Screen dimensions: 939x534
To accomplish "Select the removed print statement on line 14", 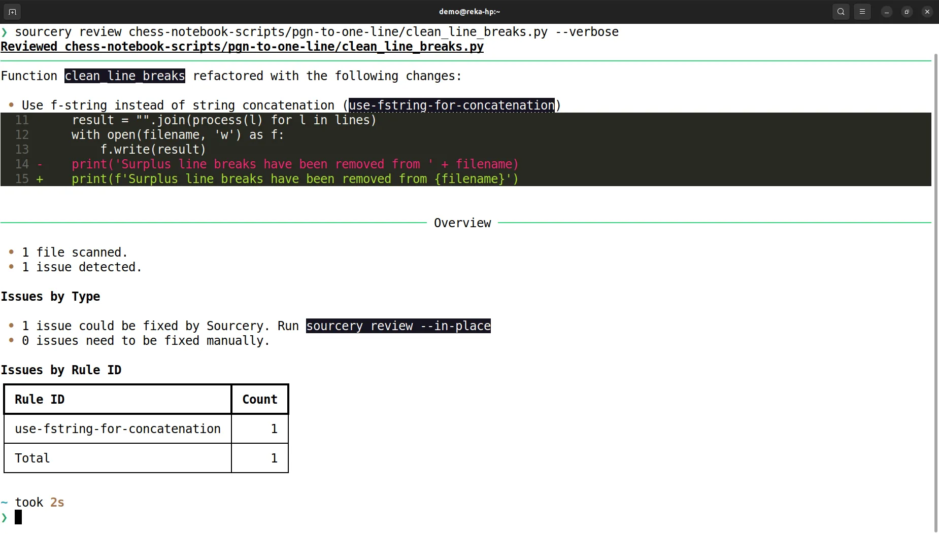I will tap(294, 164).
